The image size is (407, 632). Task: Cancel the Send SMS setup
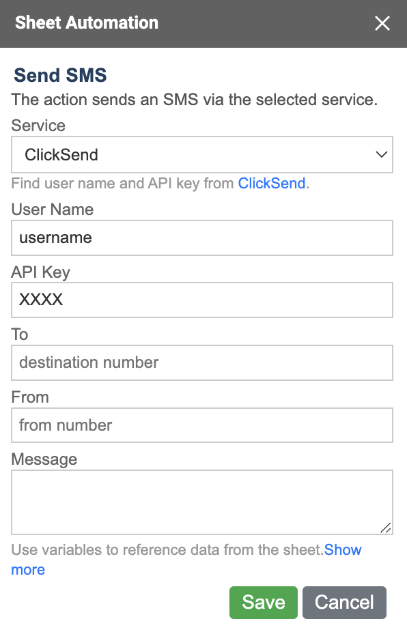coord(344,603)
